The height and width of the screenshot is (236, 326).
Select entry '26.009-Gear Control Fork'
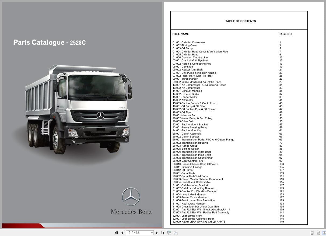(x=188, y=161)
